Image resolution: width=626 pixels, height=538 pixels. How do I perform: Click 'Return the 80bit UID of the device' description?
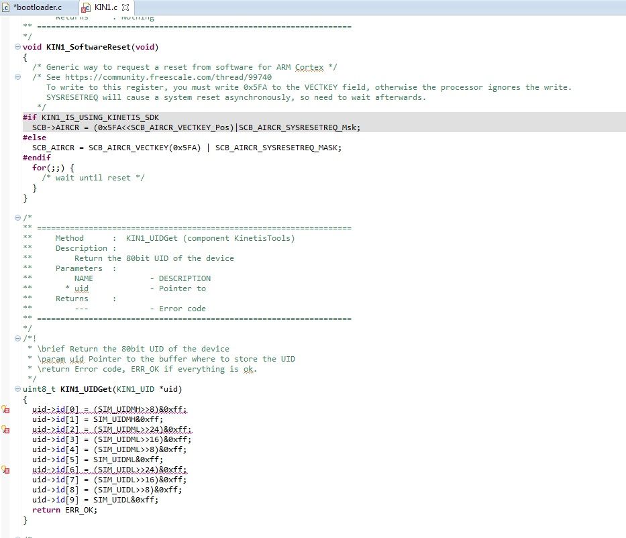coord(154,258)
